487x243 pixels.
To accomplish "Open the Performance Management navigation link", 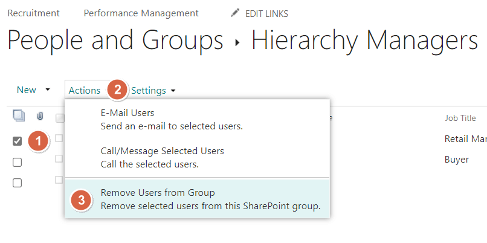I will [141, 13].
